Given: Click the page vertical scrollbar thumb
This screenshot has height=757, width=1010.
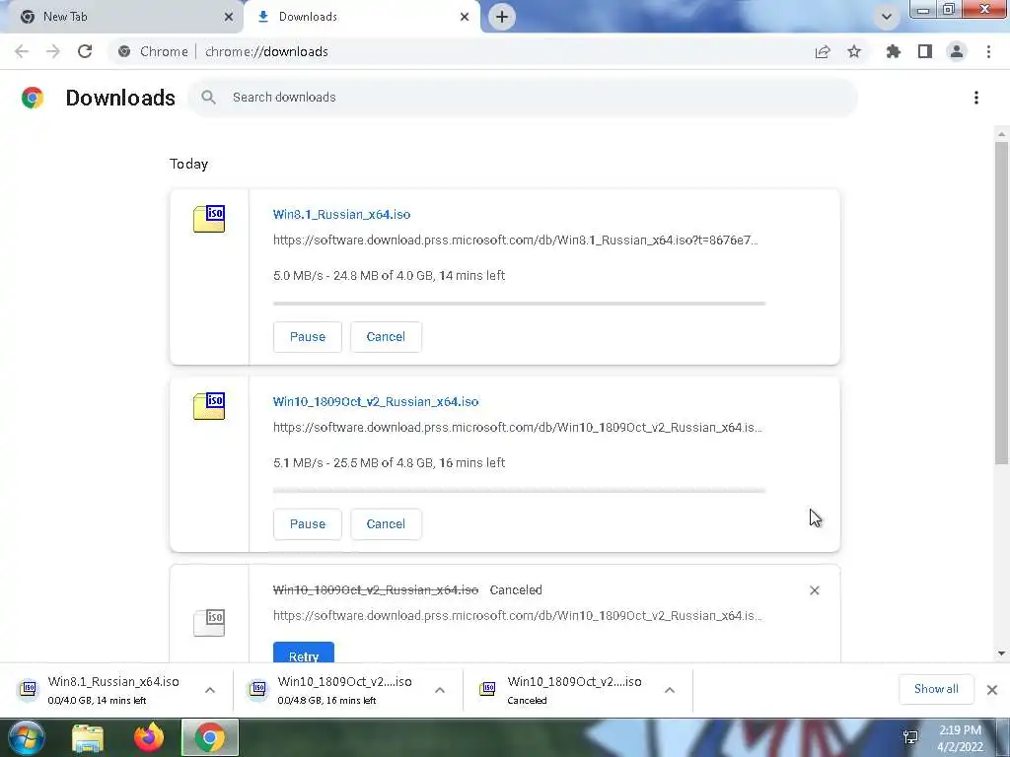Looking at the screenshot, I should tap(1001, 303).
